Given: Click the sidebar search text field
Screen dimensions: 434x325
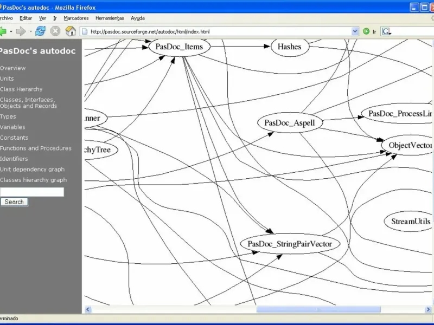Looking at the screenshot, I should [x=32, y=192].
